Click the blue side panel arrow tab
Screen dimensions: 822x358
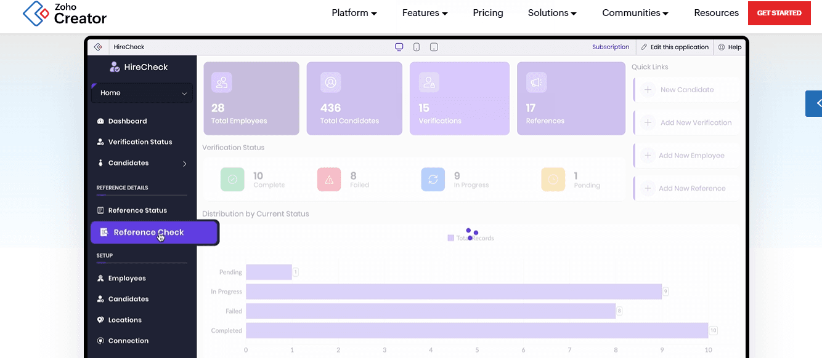814,103
